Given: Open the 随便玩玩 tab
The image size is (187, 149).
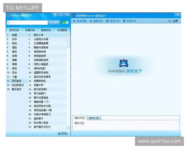Looking at the screenshot, I should (46, 30).
